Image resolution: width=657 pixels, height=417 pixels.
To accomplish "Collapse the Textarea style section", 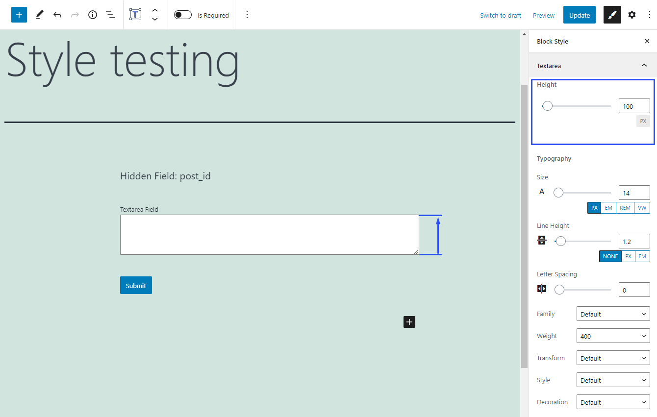I will [x=644, y=66].
